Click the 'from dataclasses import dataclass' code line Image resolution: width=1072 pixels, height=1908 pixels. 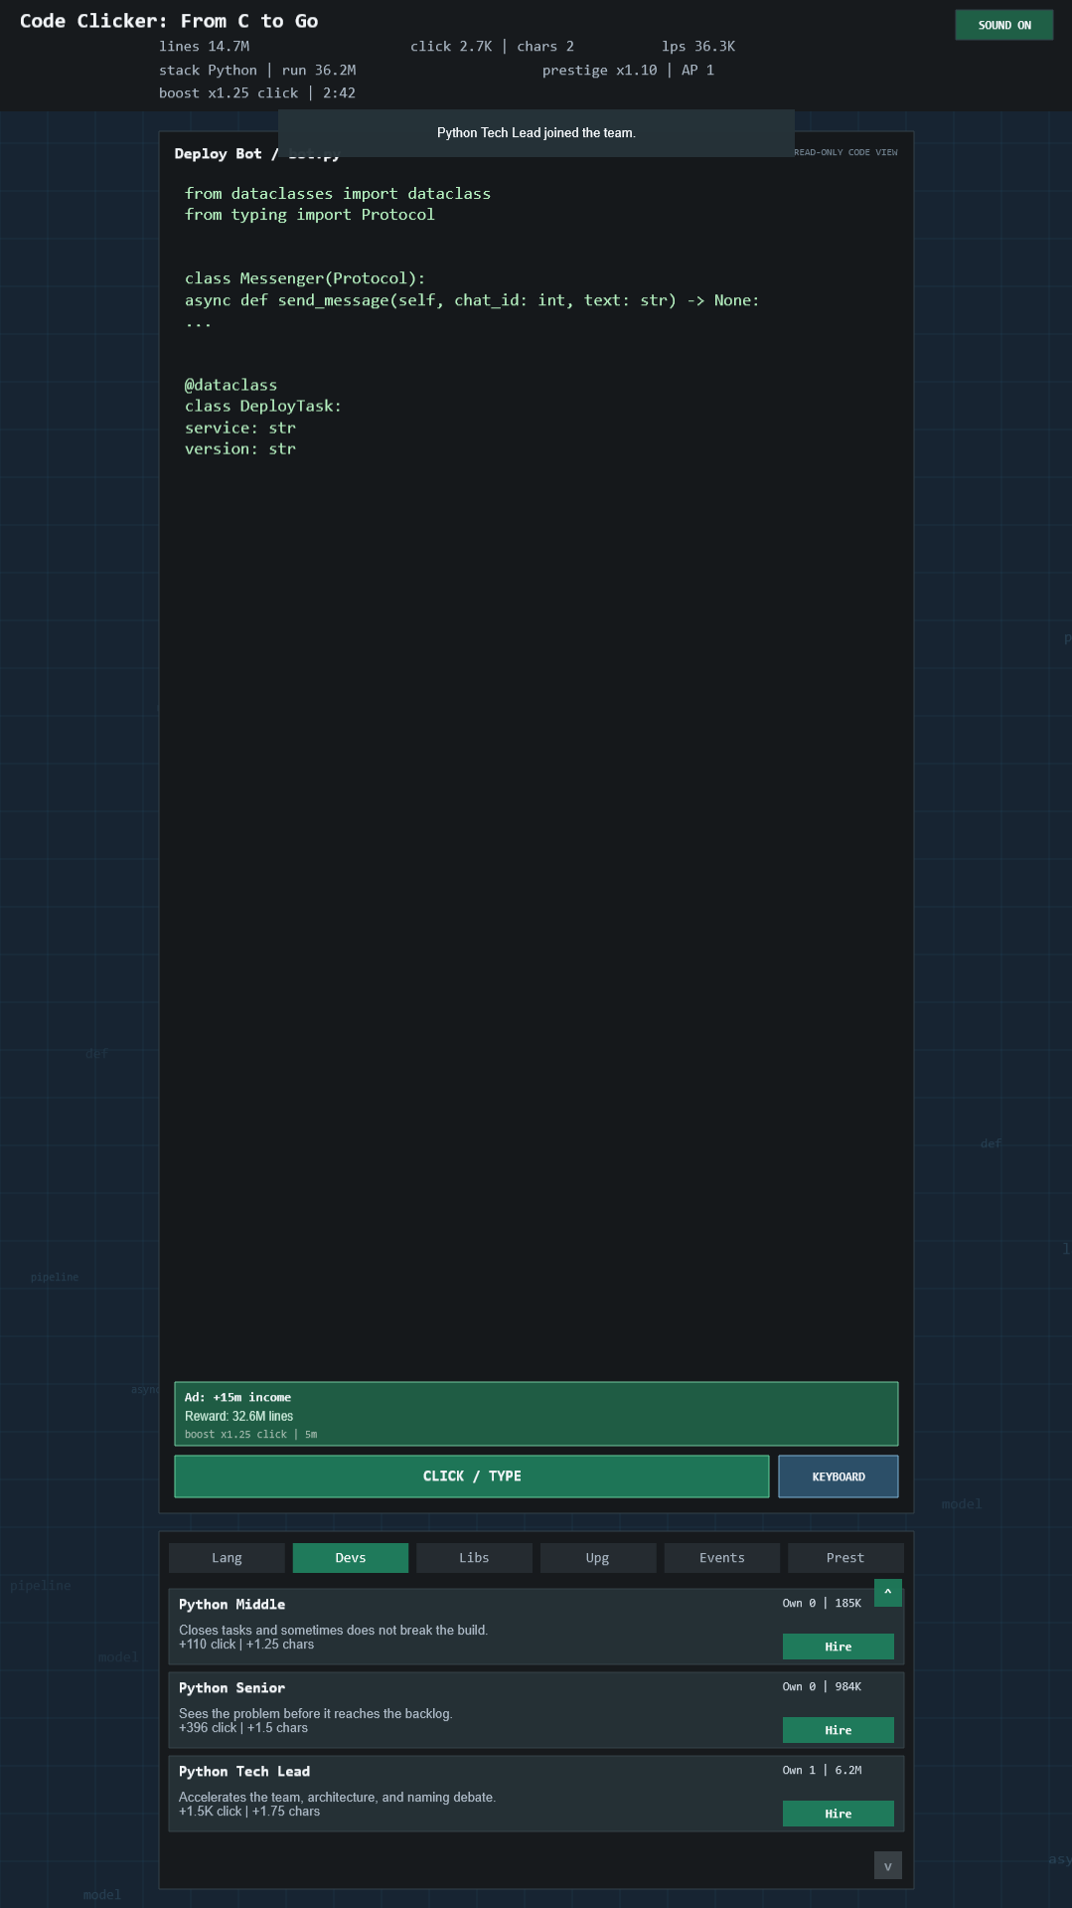coord(338,194)
